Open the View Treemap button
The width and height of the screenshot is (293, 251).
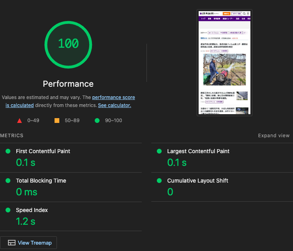(x=28, y=243)
